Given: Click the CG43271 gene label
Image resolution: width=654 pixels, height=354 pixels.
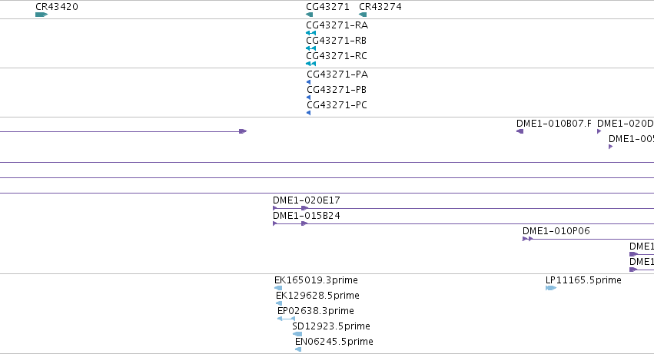Looking at the screenshot, I should 328,7.
